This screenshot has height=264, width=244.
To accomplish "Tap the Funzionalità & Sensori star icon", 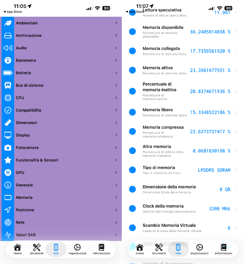I will pyautogui.click(x=8, y=160).
